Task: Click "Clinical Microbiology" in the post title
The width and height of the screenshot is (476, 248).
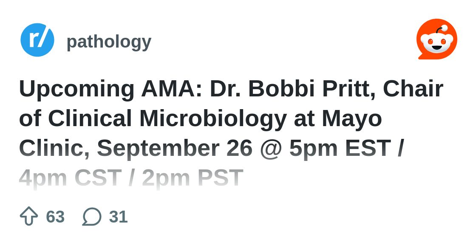Action: [167, 118]
